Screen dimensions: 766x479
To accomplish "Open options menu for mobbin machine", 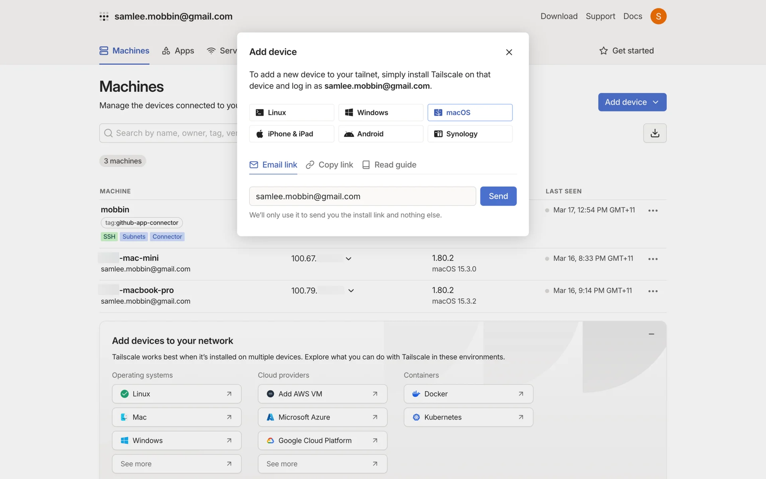I will [653, 210].
